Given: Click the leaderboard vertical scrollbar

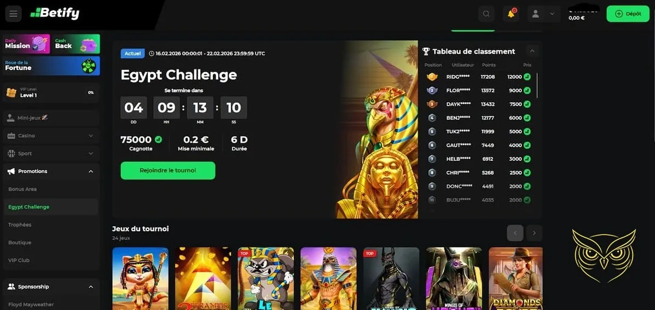Looking at the screenshot, I should pyautogui.click(x=537, y=85).
